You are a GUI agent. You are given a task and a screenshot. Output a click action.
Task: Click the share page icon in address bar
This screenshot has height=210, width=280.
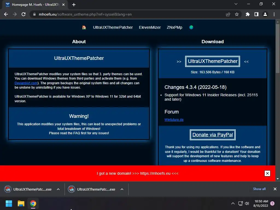[228, 14]
